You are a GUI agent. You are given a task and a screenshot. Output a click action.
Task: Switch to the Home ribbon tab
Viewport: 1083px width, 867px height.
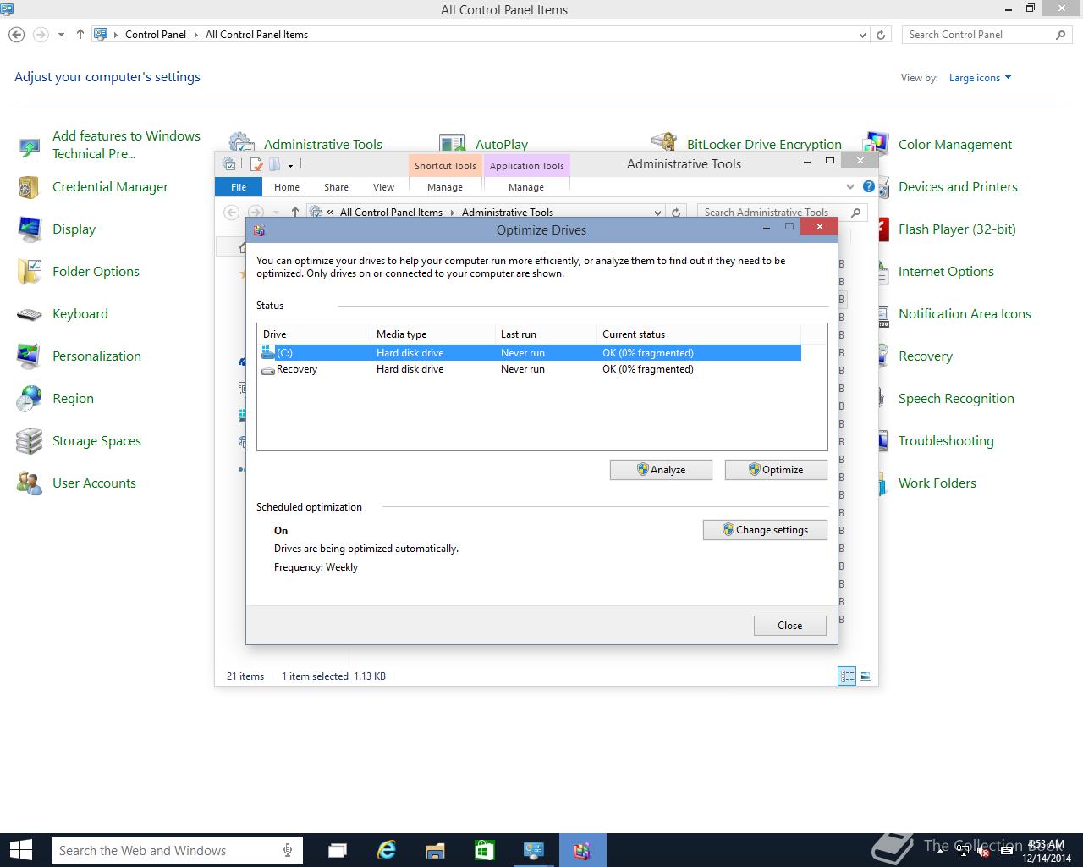click(287, 187)
